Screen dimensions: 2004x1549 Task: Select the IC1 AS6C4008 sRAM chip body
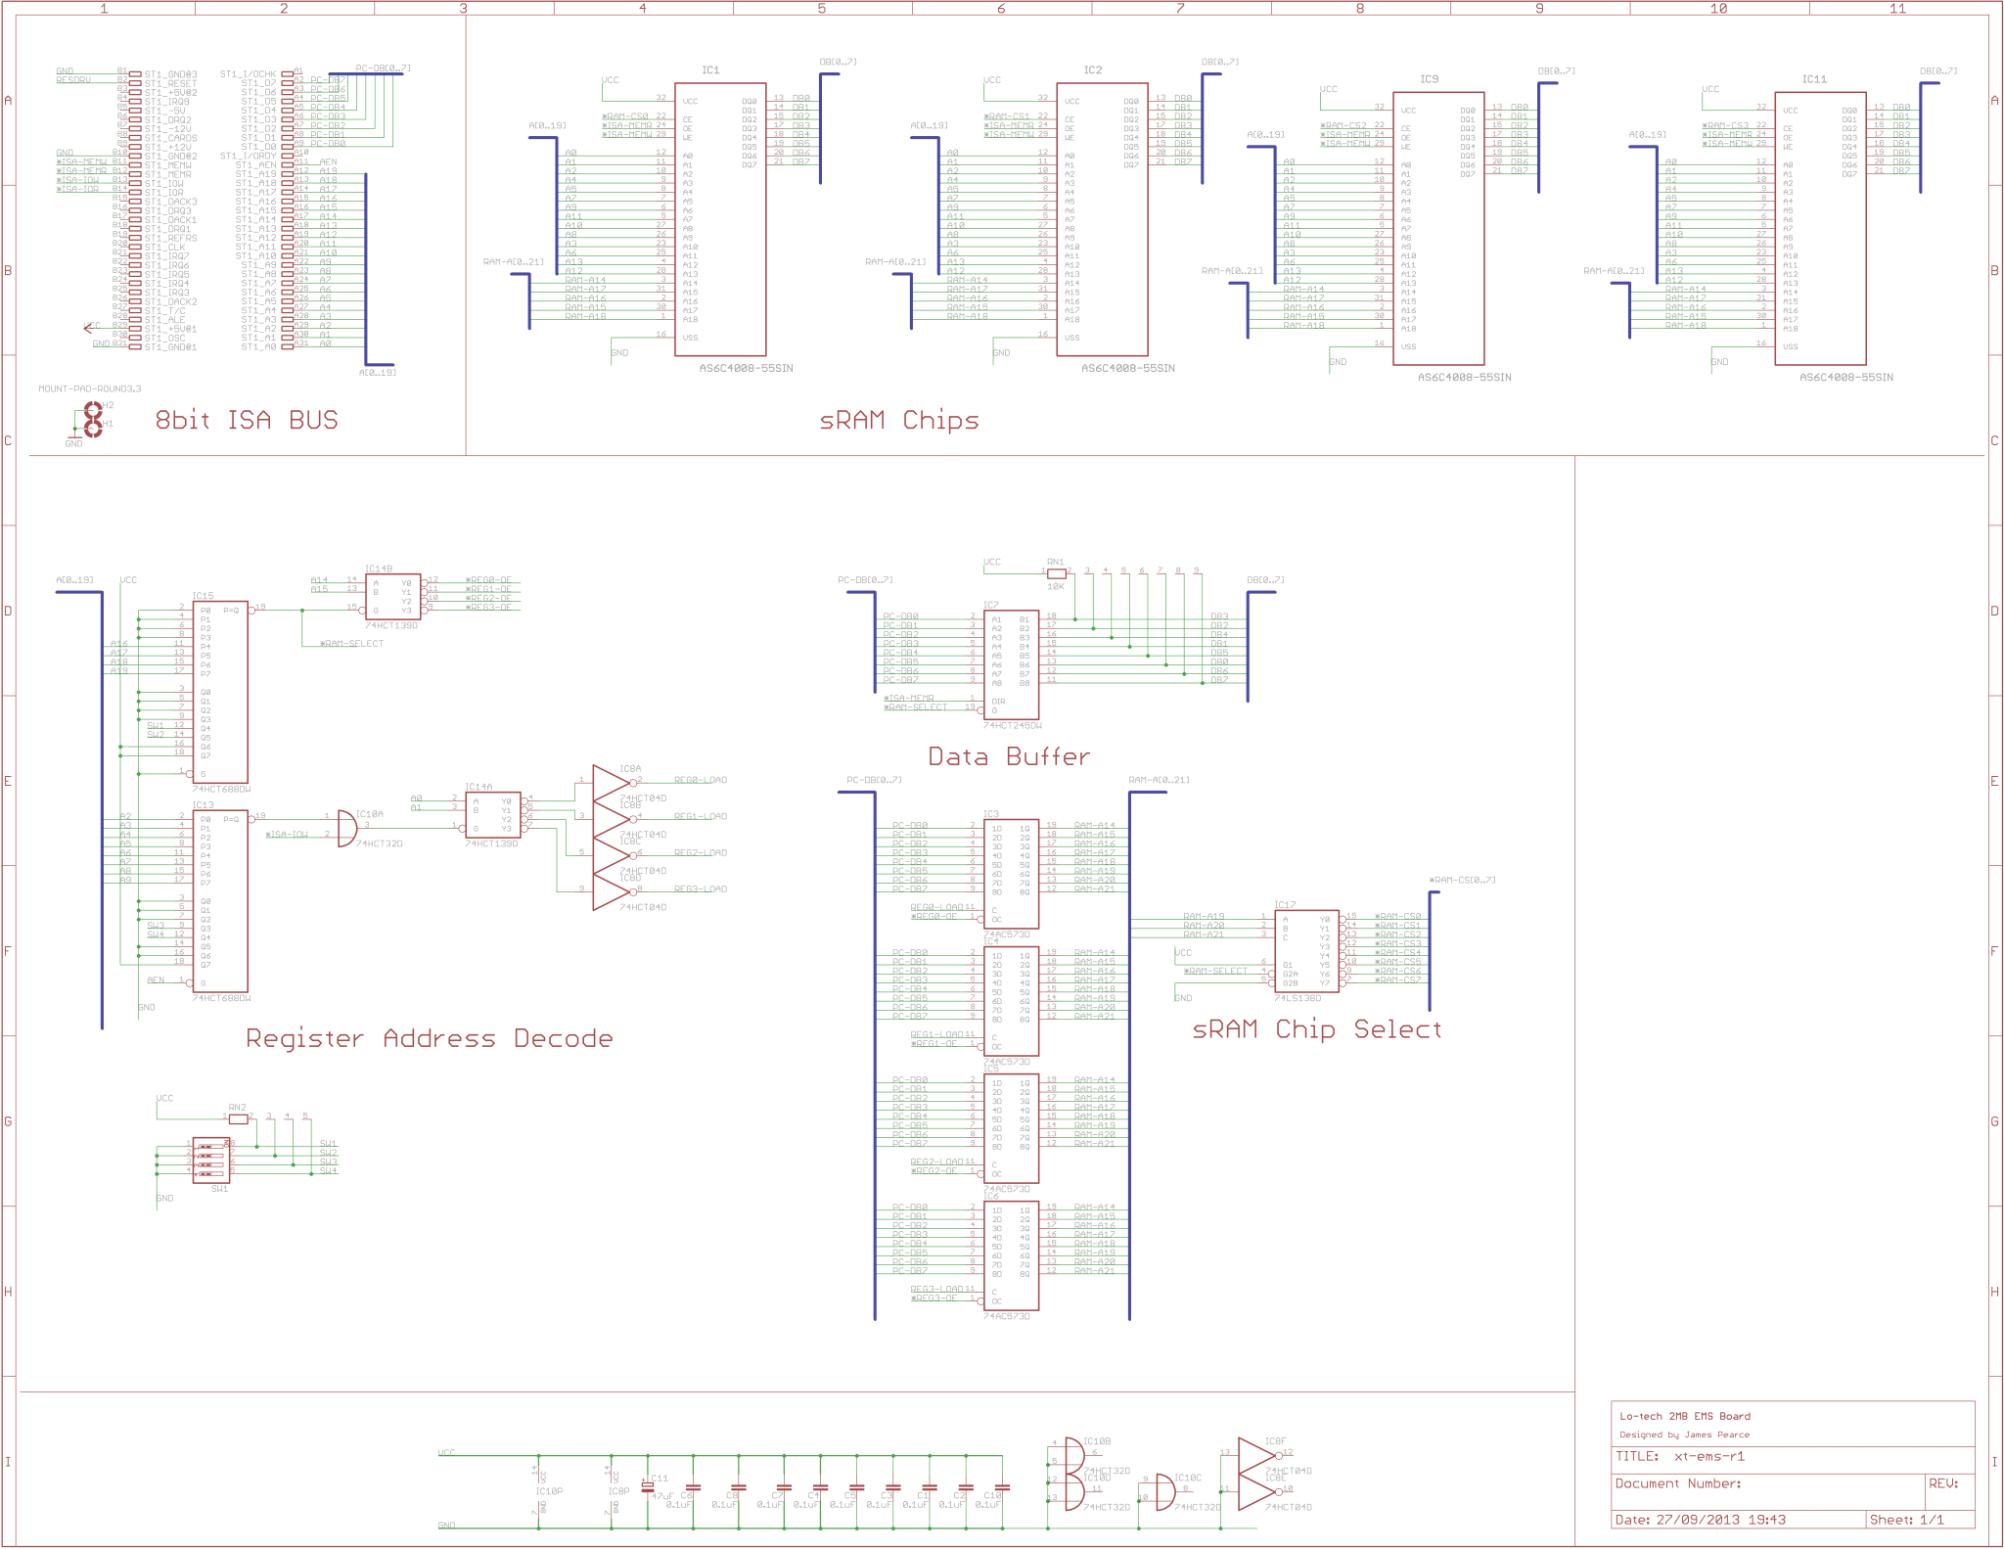720,219
